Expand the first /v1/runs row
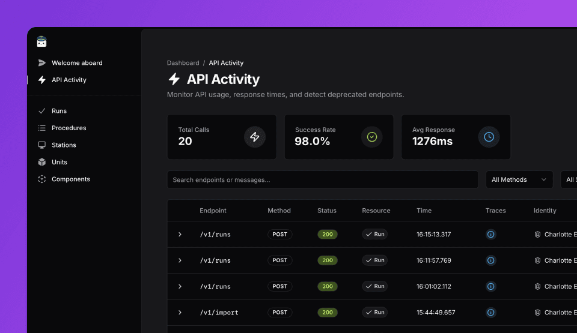Image resolution: width=577 pixels, height=333 pixels. pos(180,235)
